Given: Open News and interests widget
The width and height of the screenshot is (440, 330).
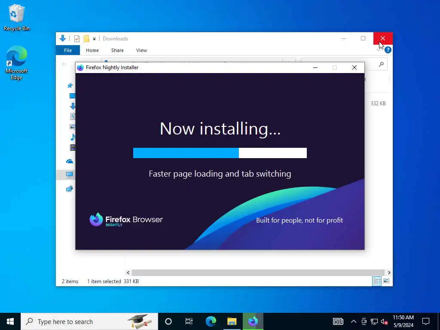Looking at the screenshot, I should pyautogui.click(x=338, y=321).
